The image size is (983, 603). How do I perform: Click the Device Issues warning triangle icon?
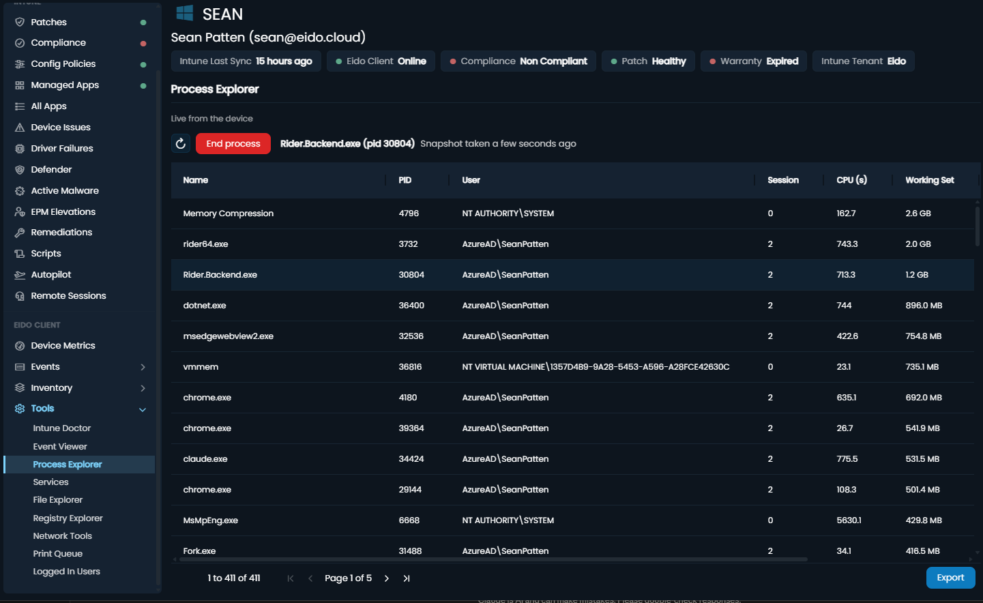(20, 128)
